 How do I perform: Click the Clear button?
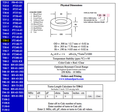98,96
